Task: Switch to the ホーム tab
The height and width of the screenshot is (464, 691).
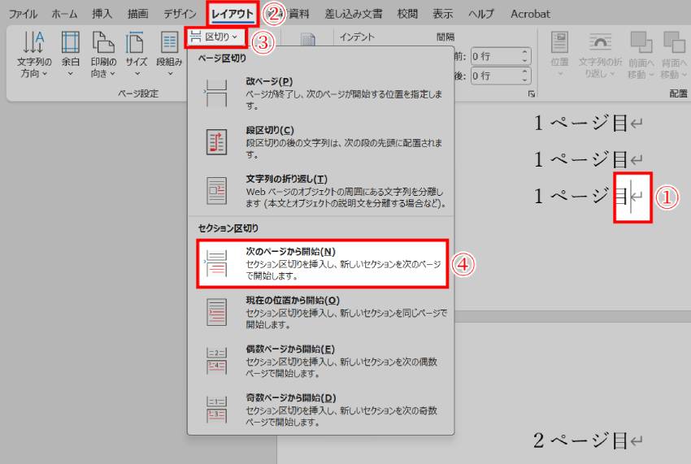Action: pos(64,14)
